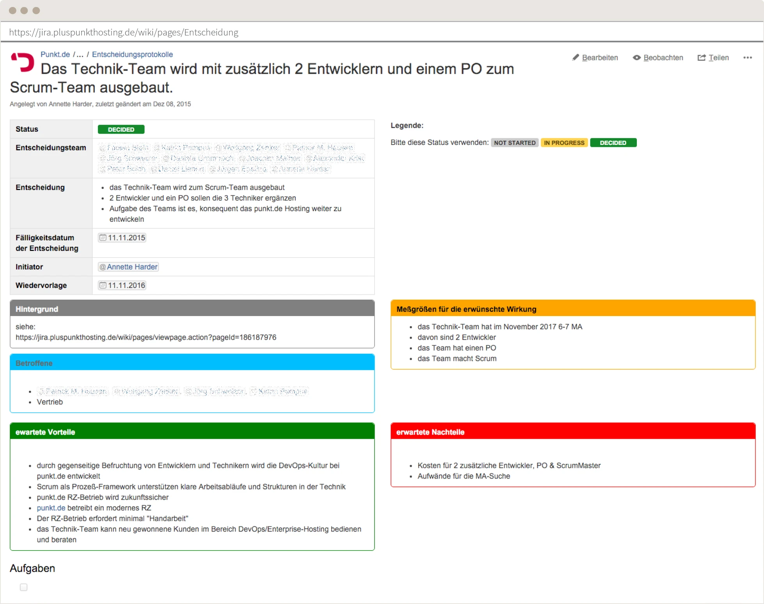Share the page using Teilen

(713, 58)
